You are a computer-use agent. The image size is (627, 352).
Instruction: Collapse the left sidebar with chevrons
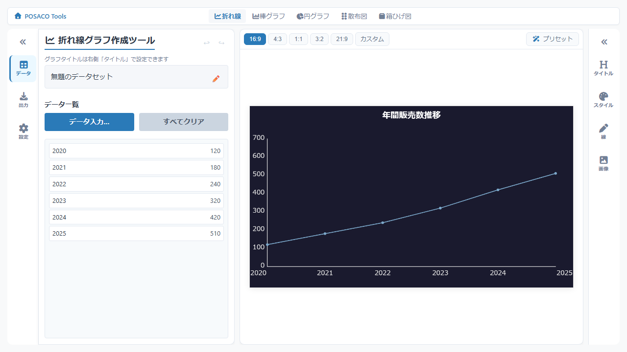(x=23, y=42)
